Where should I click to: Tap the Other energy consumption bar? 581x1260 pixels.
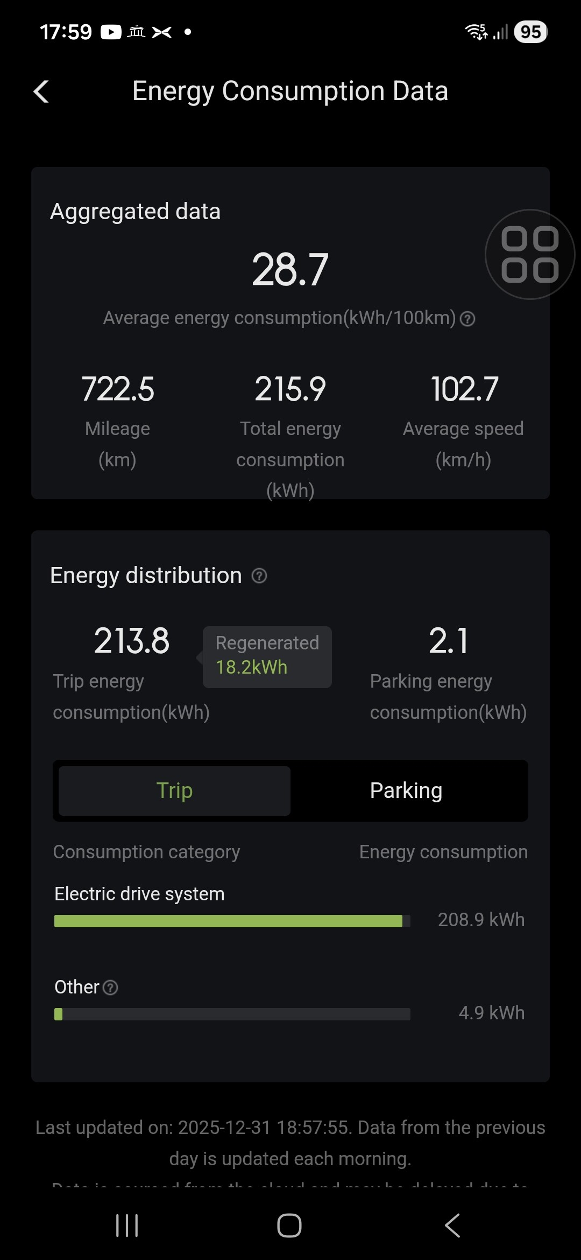point(232,1014)
